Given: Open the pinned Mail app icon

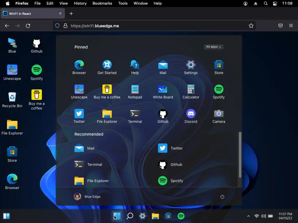Looking at the screenshot, I should point(163,67).
